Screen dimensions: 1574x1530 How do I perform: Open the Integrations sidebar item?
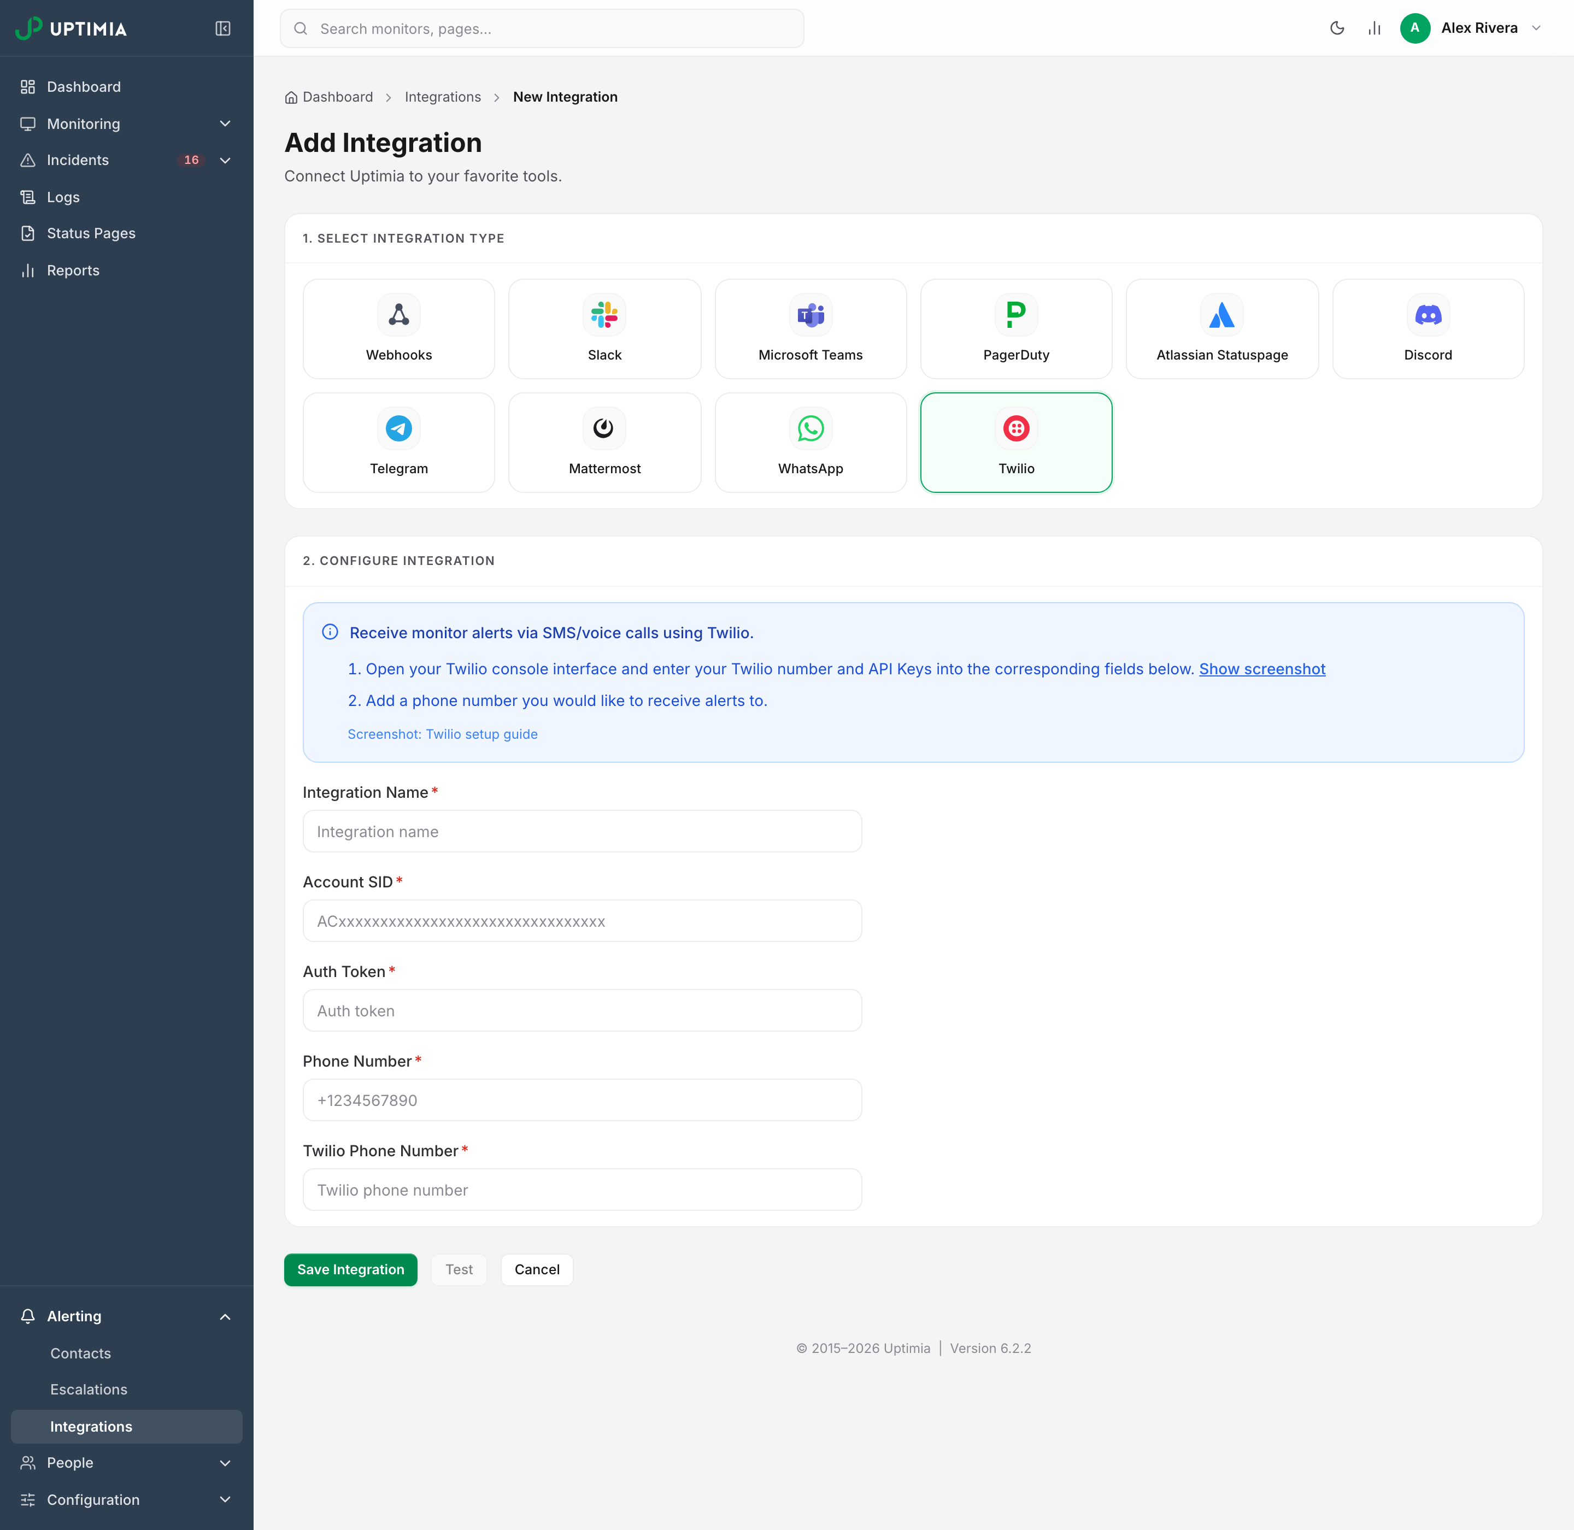point(126,1426)
